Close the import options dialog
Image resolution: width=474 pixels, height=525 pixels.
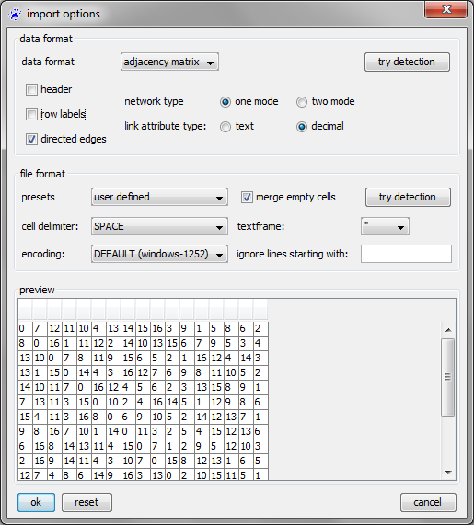pyautogui.click(x=445, y=9)
